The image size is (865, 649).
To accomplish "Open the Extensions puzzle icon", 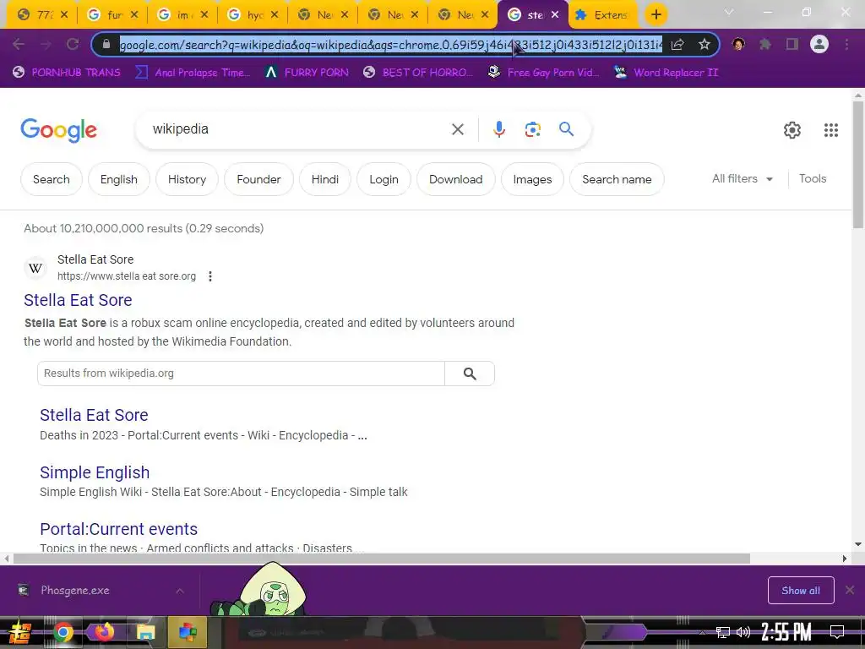I will click(x=765, y=44).
